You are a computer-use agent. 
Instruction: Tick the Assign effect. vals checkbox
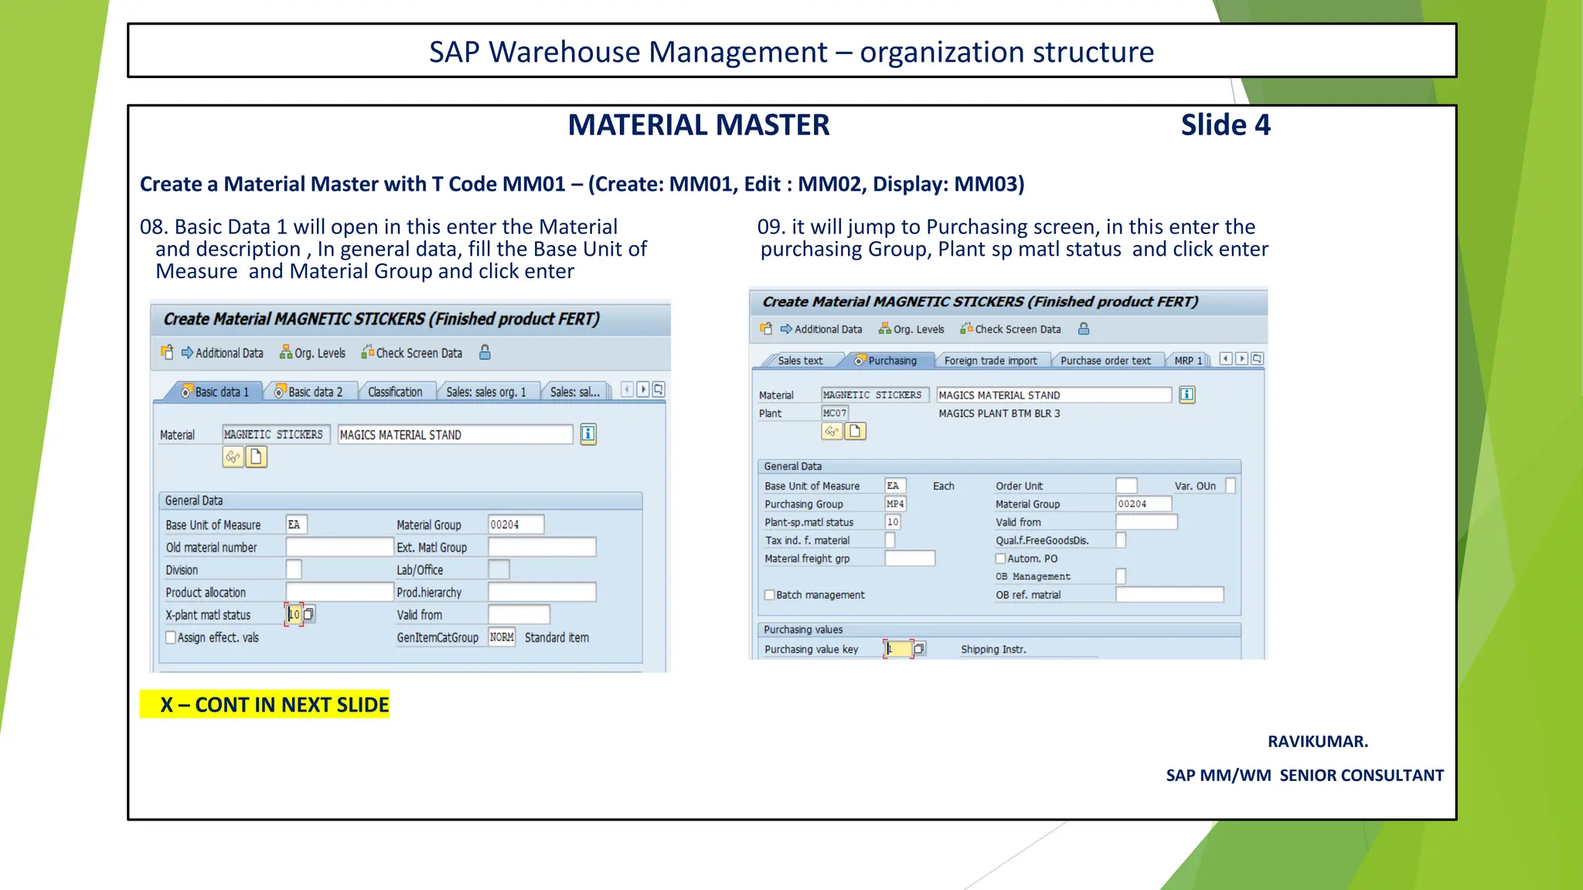[x=171, y=637]
